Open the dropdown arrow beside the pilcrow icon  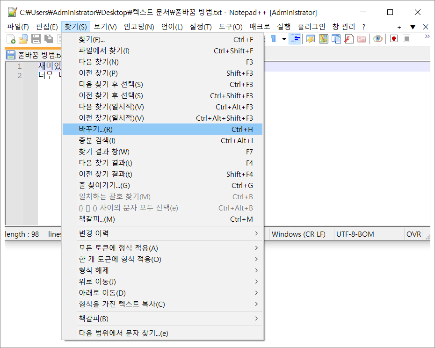click(x=284, y=39)
